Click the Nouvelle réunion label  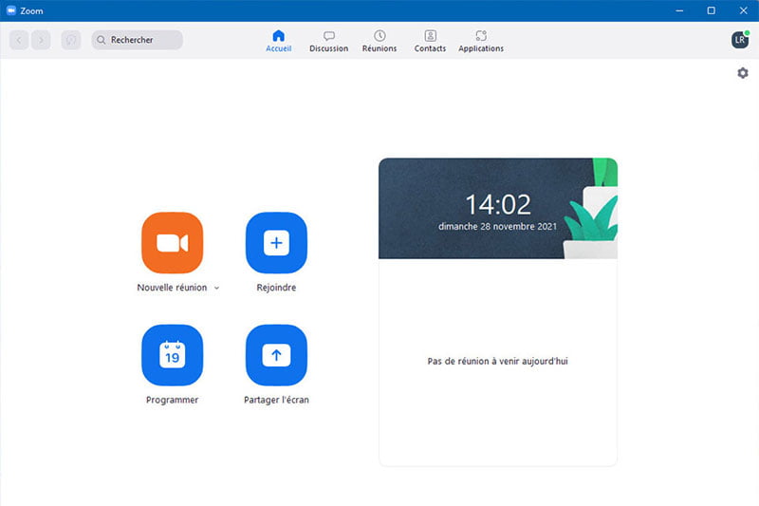pos(172,288)
